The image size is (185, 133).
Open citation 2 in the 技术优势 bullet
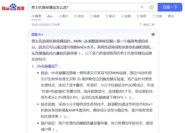65,117
